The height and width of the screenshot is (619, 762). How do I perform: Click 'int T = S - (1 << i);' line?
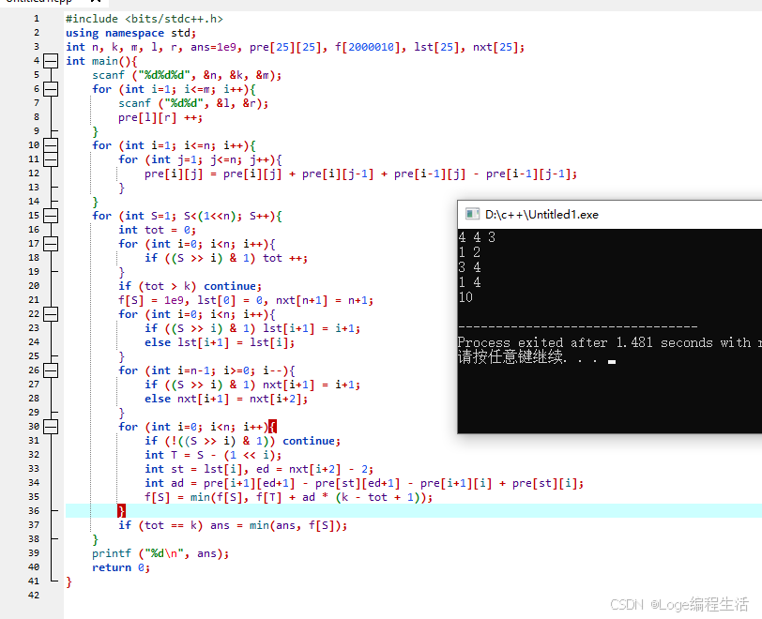pos(213,455)
